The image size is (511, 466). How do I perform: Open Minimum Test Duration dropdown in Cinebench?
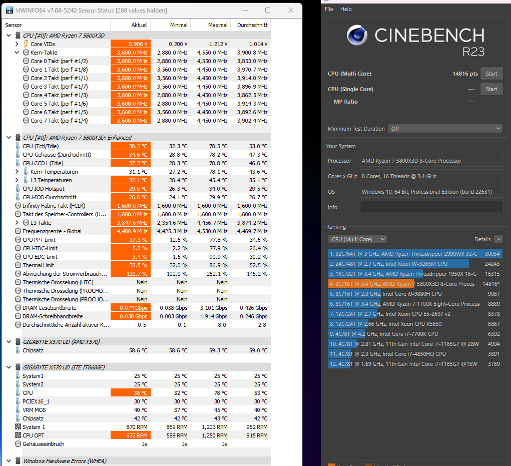pos(445,129)
